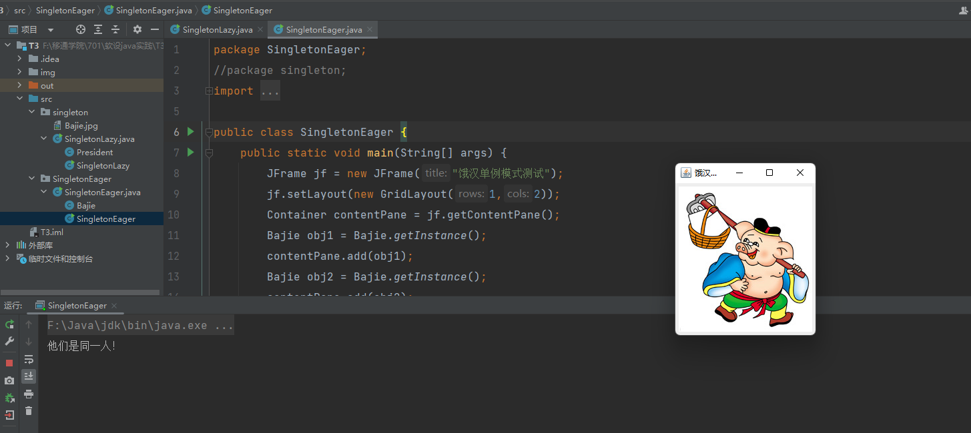This screenshot has height=433, width=971.
Task: Click the thread dump camera icon
Action: click(x=9, y=380)
